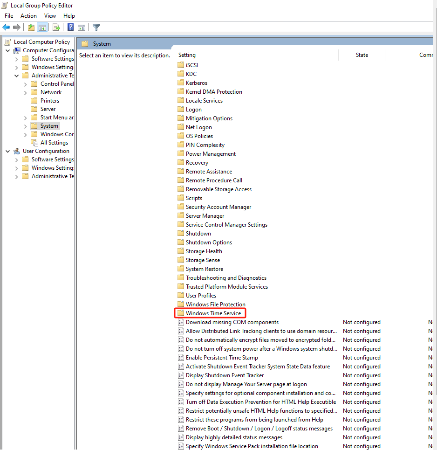The image size is (437, 450).
Task: Select All Settings in the tree
Action: [x=54, y=143]
